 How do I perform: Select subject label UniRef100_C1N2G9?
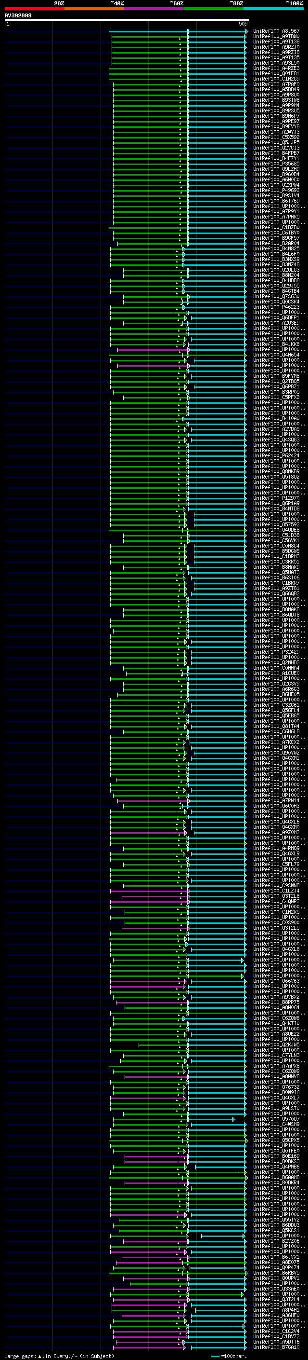pyautogui.click(x=276, y=79)
